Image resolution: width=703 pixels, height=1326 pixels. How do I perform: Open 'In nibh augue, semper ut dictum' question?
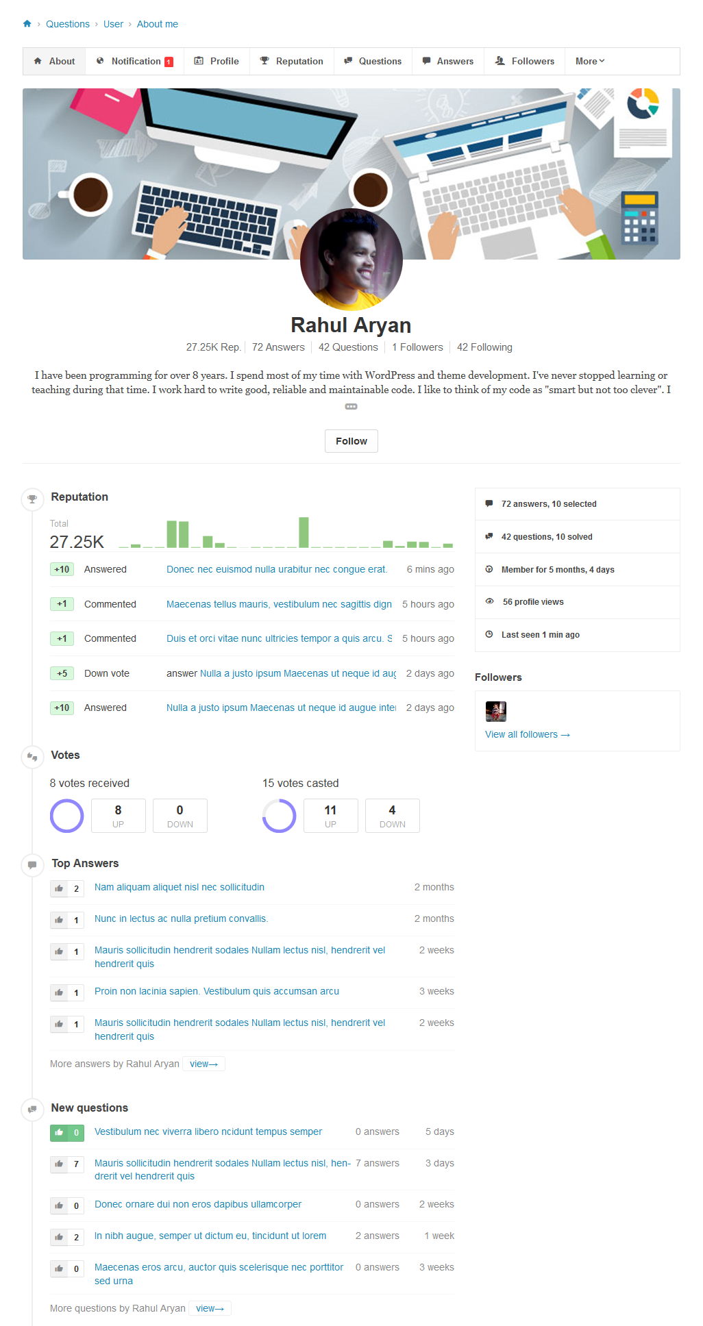(210, 1236)
